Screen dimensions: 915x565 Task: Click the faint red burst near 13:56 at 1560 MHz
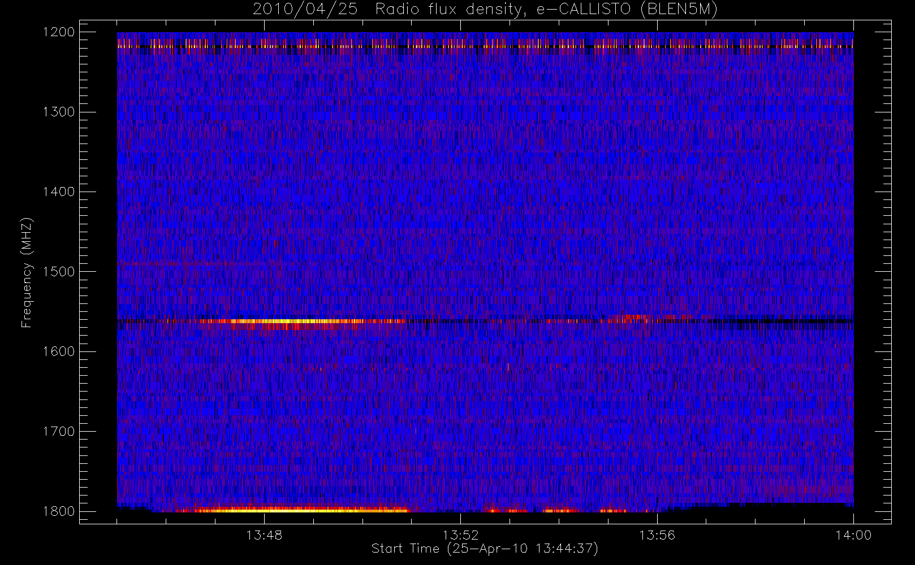click(x=631, y=319)
